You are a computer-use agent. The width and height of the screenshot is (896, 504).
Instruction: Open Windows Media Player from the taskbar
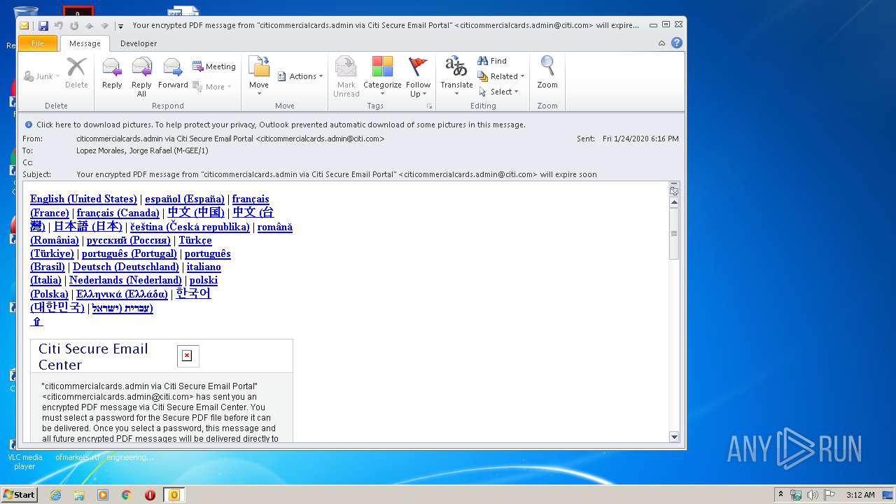[x=103, y=495]
